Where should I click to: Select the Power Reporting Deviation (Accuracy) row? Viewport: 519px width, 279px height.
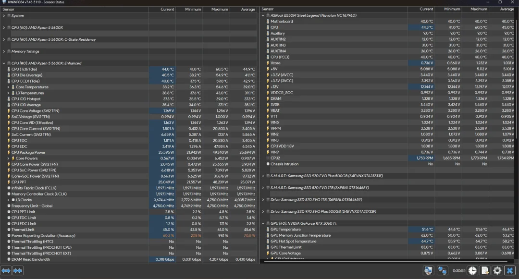129,236
